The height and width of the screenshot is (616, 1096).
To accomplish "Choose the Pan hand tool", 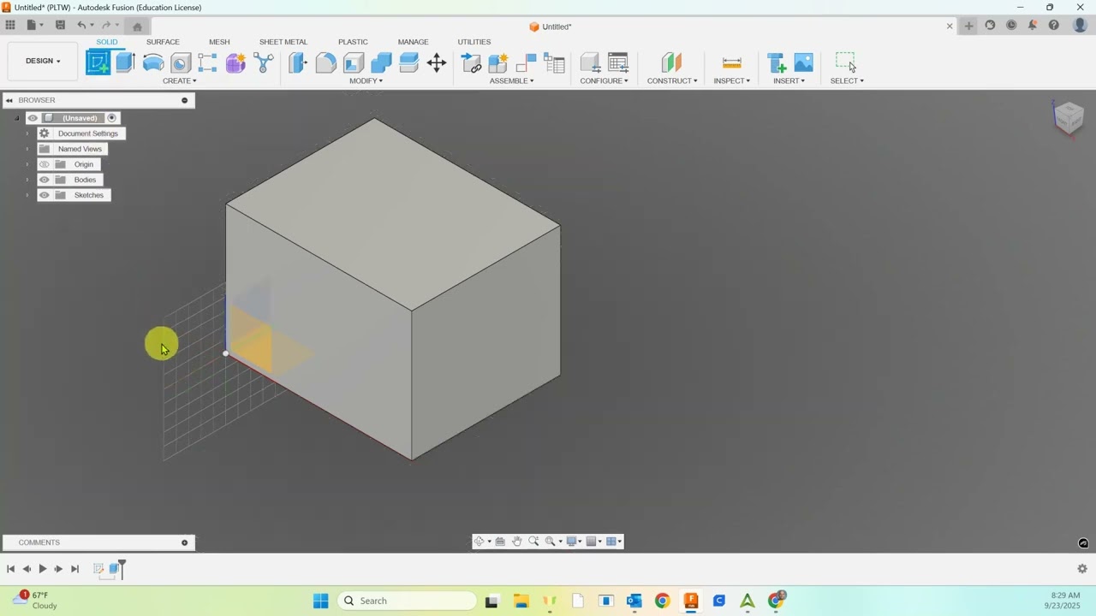I will coord(517,542).
